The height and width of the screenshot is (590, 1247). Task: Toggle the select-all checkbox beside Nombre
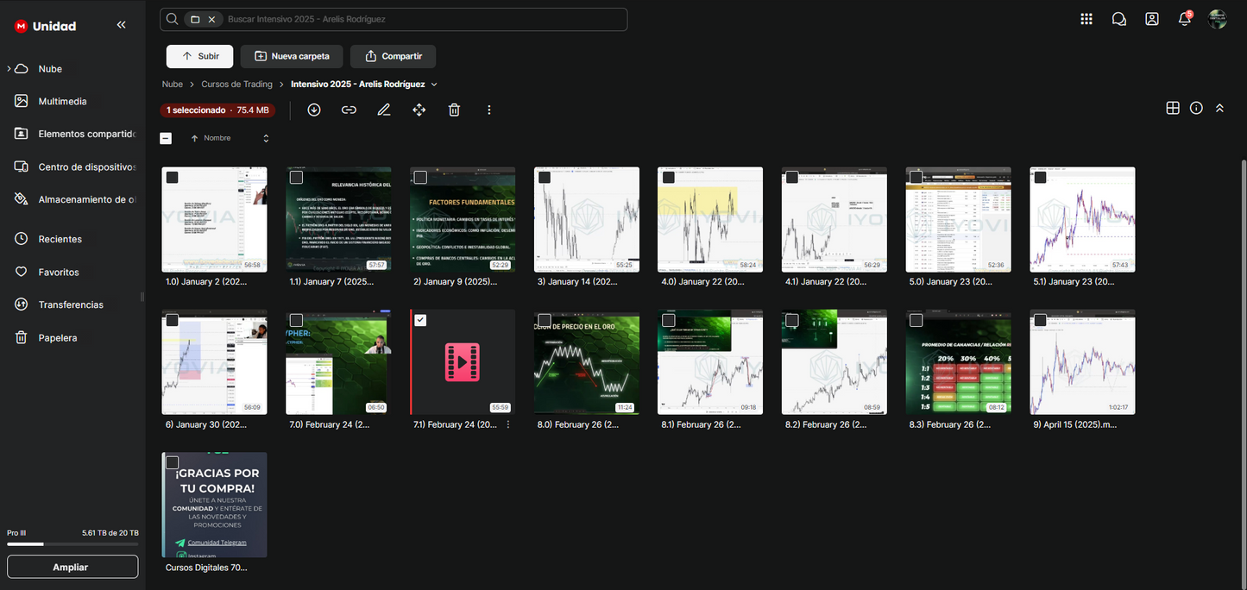coord(166,138)
